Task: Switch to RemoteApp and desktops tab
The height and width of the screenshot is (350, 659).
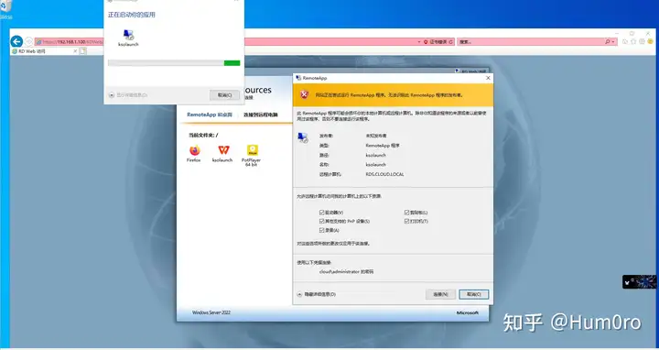Action: click(x=210, y=115)
